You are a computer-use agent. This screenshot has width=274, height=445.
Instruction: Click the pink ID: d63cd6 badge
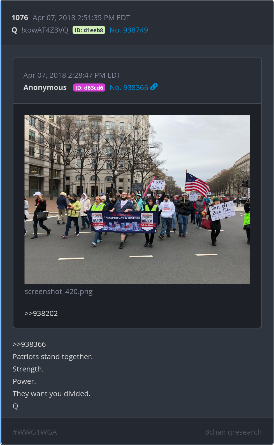click(89, 88)
